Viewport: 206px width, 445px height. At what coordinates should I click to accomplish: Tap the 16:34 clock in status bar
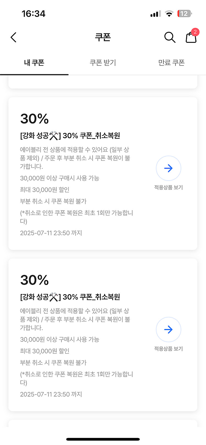[34, 14]
